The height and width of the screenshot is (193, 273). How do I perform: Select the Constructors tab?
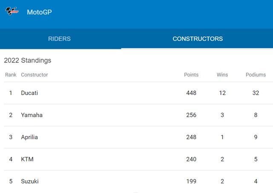click(x=197, y=39)
